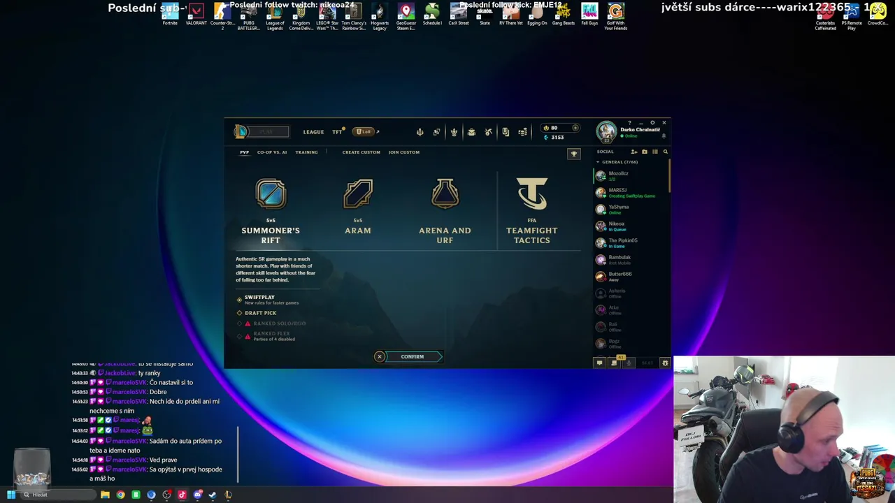The width and height of the screenshot is (895, 503).
Task: Open the Collection icon
Action: (x=471, y=132)
